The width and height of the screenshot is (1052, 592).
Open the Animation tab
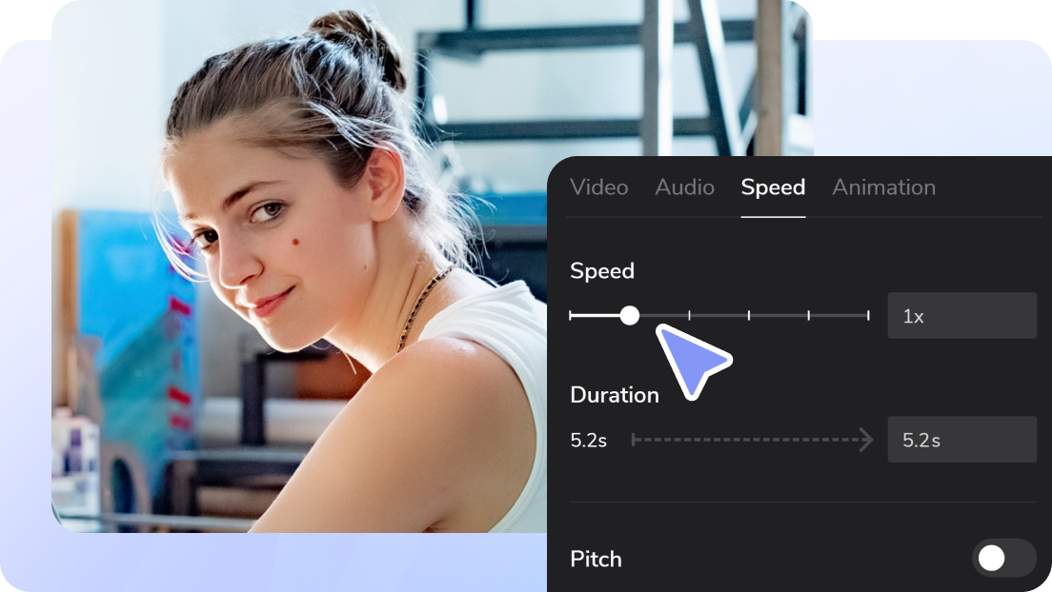tap(883, 187)
